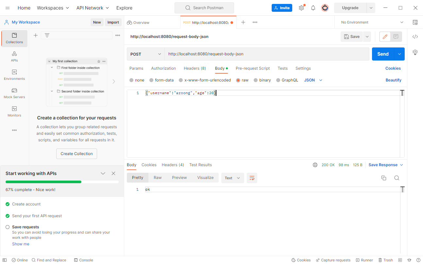
Task: Toggle sidebar from status bar icon
Action: (x=5, y=260)
